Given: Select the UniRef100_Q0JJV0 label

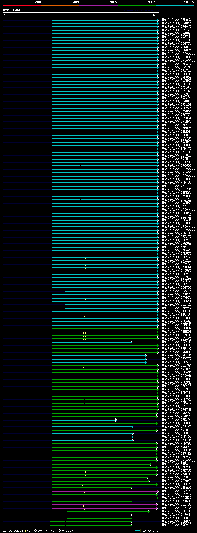Looking at the screenshot, I should 176,427.
